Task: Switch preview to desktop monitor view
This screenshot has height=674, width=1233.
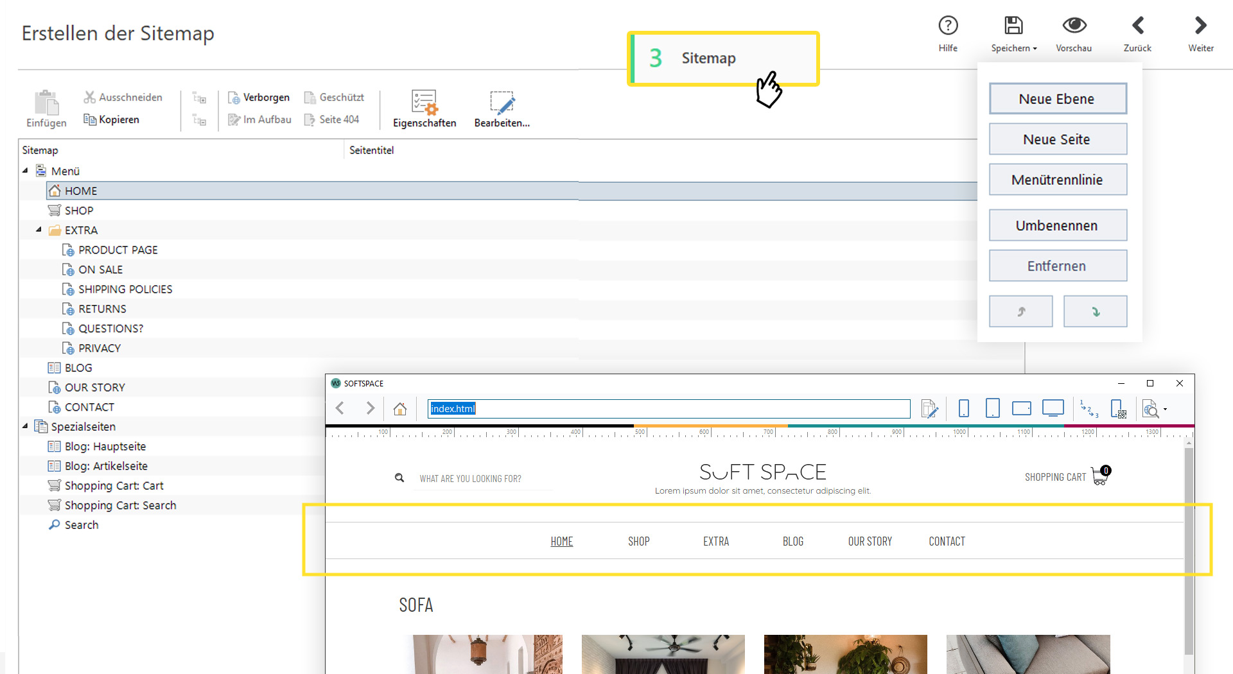Action: 1053,408
